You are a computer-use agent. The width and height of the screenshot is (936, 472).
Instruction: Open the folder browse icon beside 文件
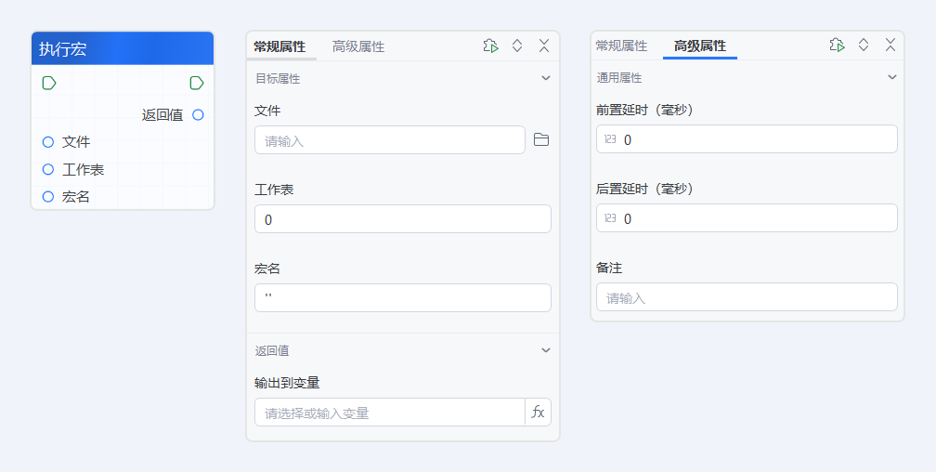pyautogui.click(x=540, y=139)
